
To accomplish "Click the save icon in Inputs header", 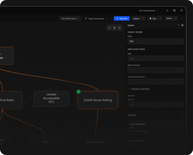I will 182,25.
